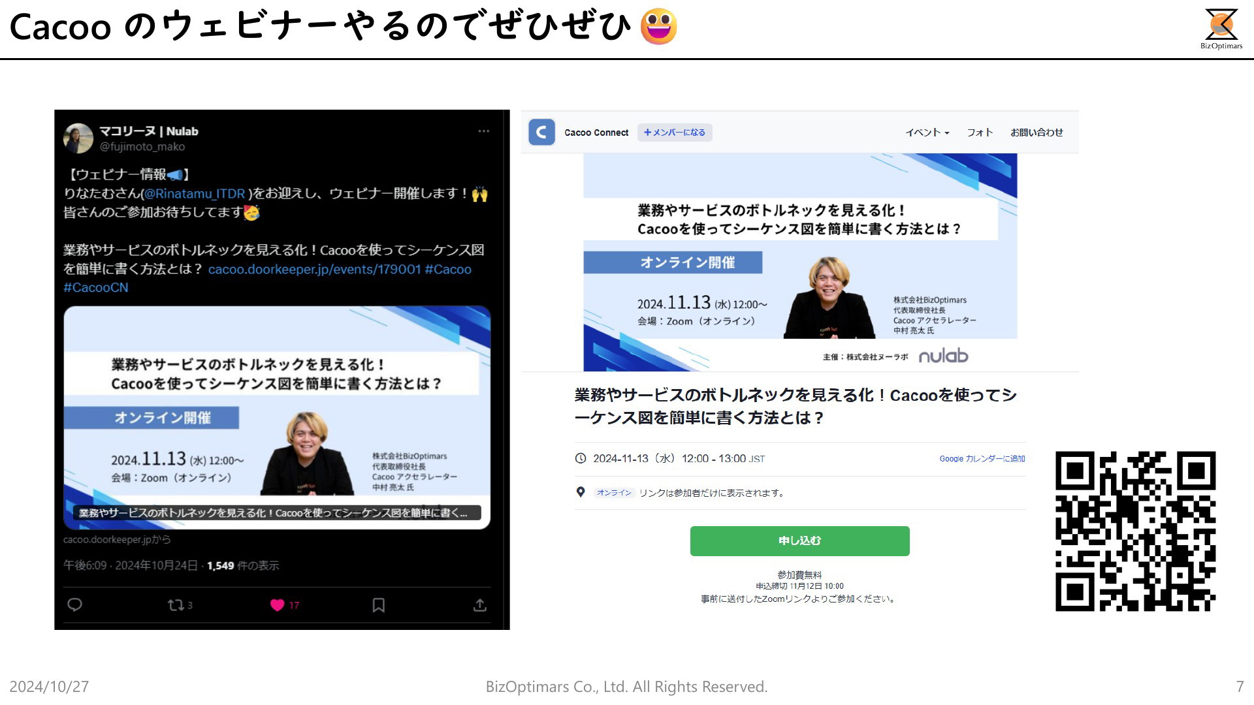Click the 1,549 件の表示 view count

tap(243, 565)
